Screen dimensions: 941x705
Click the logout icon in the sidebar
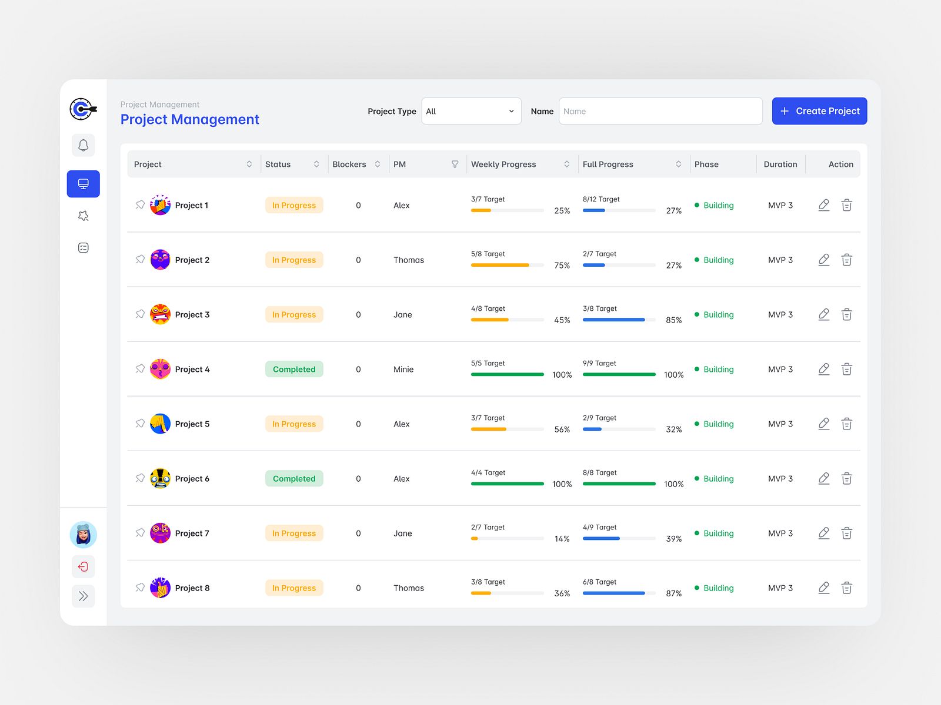pos(83,566)
